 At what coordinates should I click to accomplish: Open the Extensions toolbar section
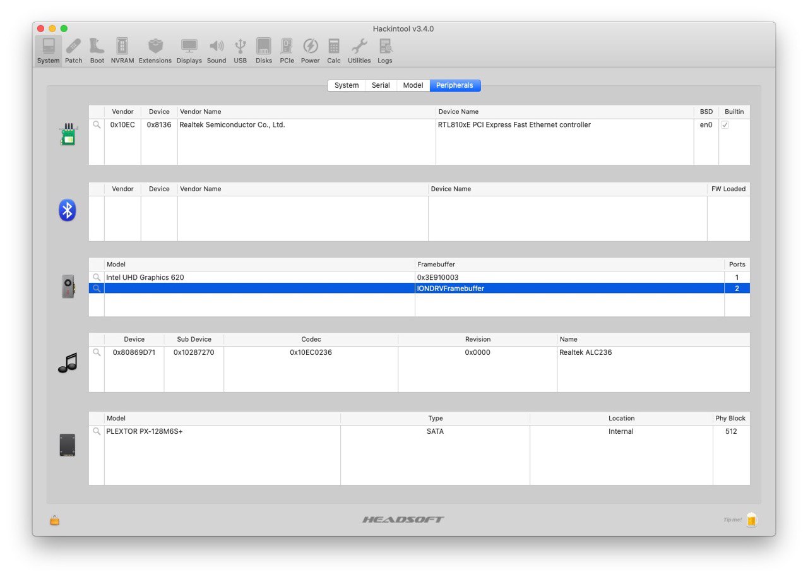155,51
